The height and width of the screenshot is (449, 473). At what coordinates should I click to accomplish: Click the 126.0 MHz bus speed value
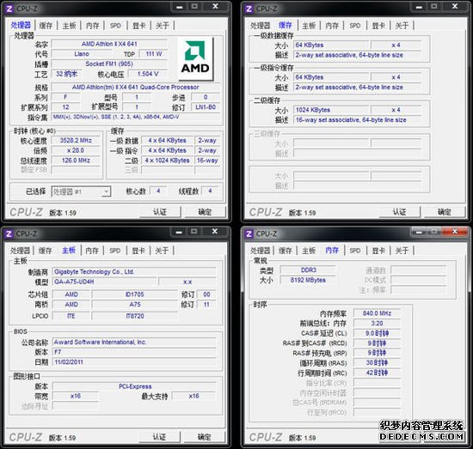coord(76,161)
